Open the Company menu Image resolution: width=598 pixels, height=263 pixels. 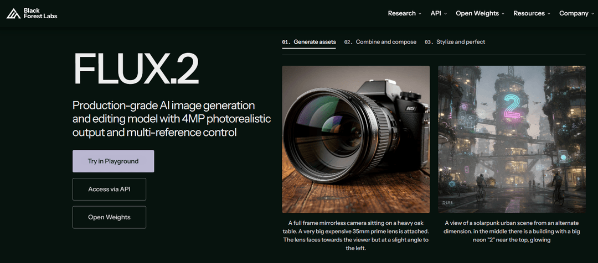(x=576, y=13)
